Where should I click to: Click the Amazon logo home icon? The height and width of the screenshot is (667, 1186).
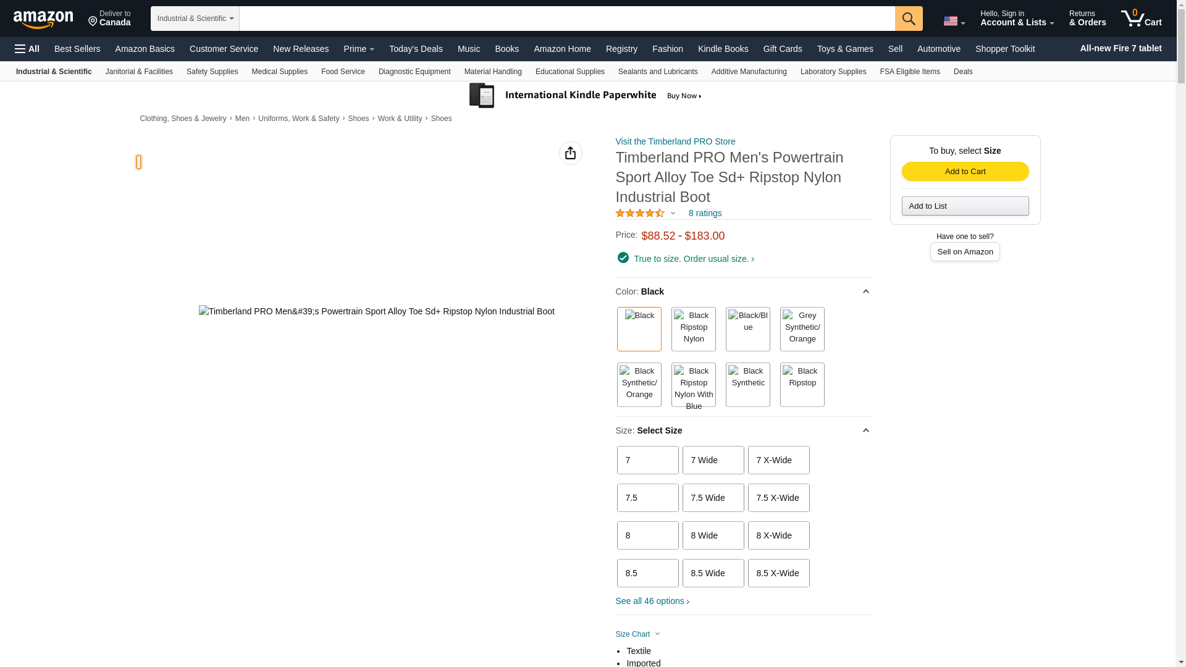point(43,19)
